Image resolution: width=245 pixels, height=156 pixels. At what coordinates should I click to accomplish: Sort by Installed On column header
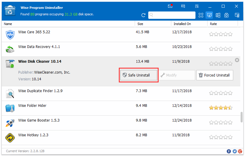point(189,24)
